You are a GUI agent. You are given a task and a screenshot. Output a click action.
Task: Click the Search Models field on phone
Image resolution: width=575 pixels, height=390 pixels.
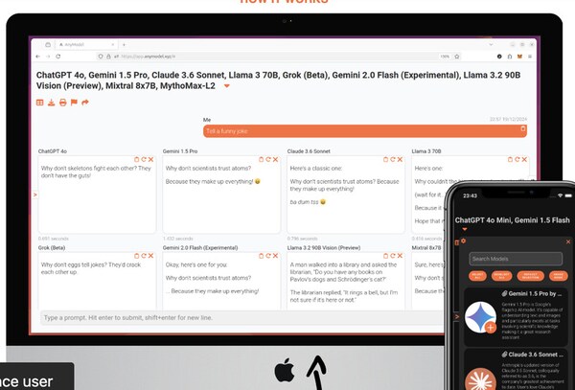(516, 258)
